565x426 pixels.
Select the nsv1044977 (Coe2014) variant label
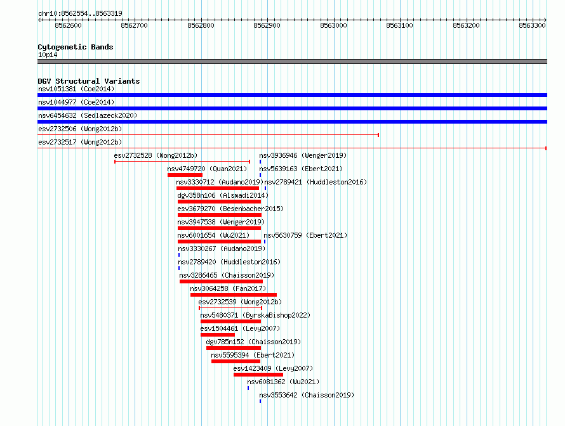(76, 102)
